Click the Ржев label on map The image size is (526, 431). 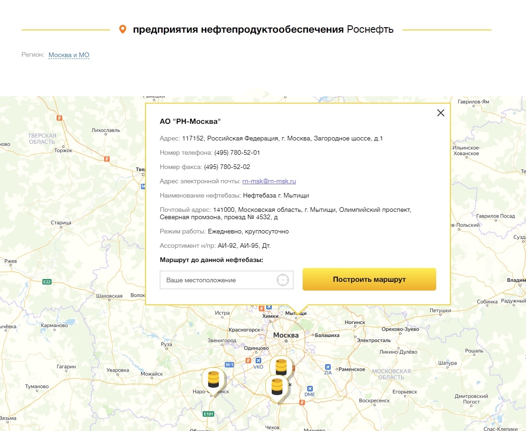point(11,261)
